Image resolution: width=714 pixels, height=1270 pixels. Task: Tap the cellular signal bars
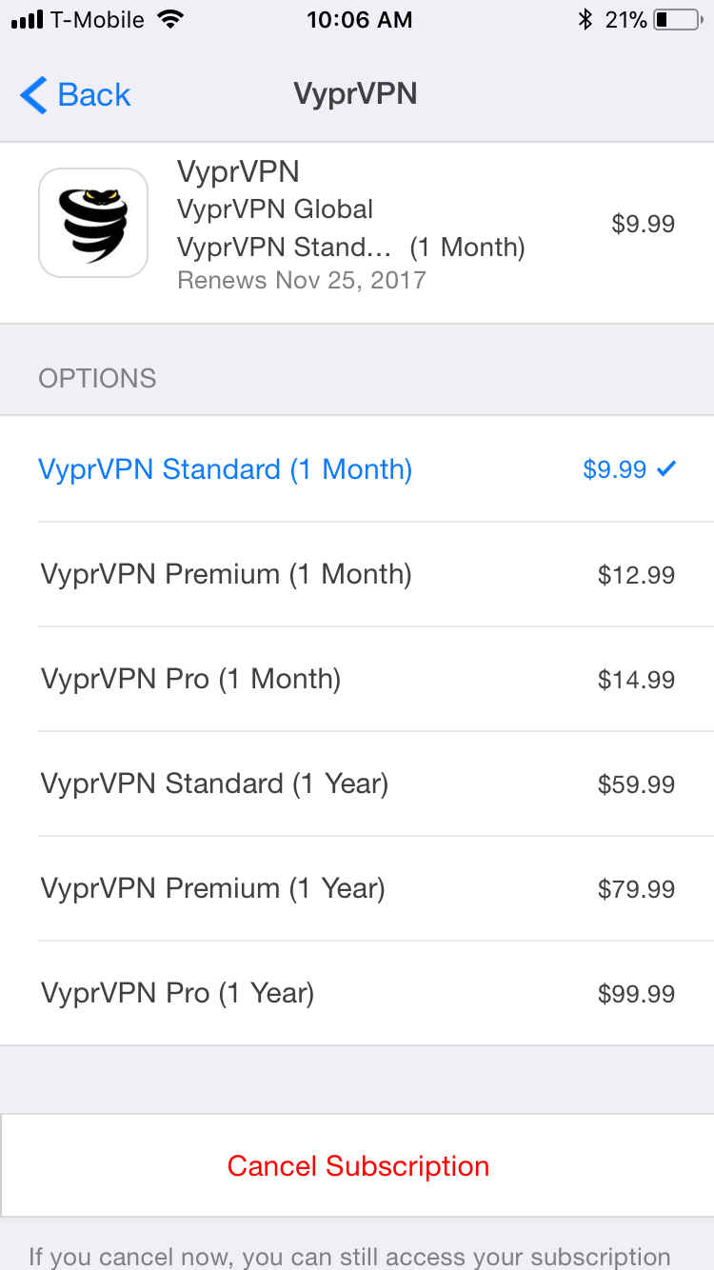(x=27, y=19)
